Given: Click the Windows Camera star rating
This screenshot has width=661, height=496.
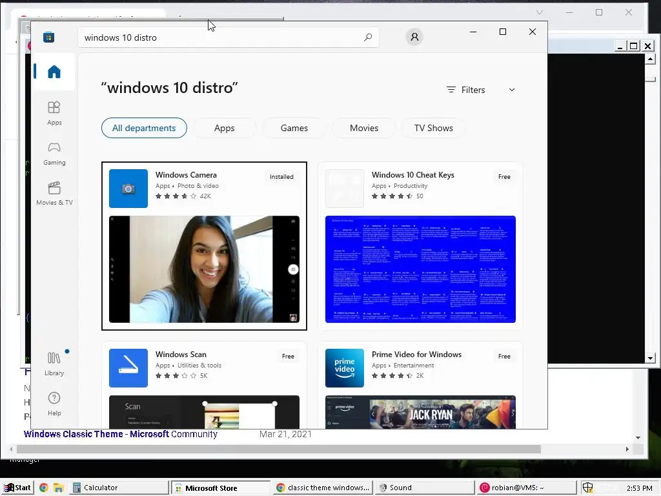Looking at the screenshot, I should (x=176, y=196).
